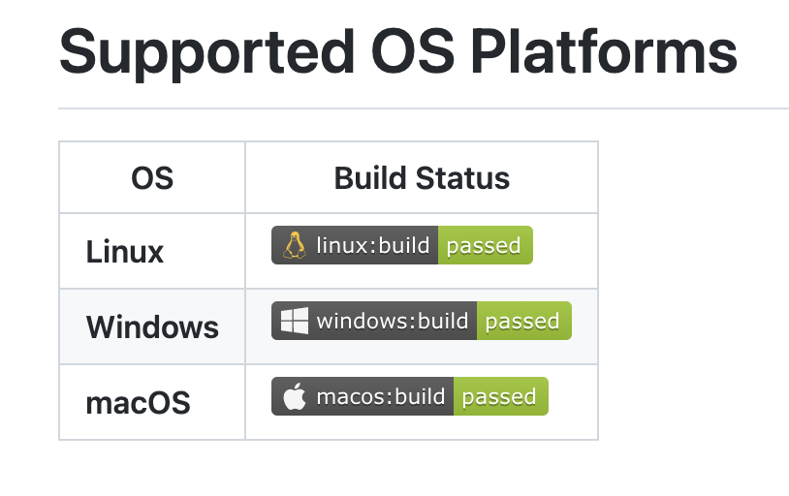This screenshot has height=496, width=789.
Task: Open the linux:build status badge
Action: [402, 245]
